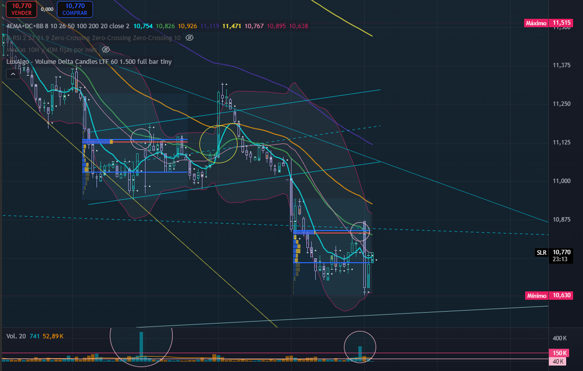Image resolution: width=583 pixels, height=371 pixels.
Task: Click the blue COMPRAR buy button
Action: 75,9
